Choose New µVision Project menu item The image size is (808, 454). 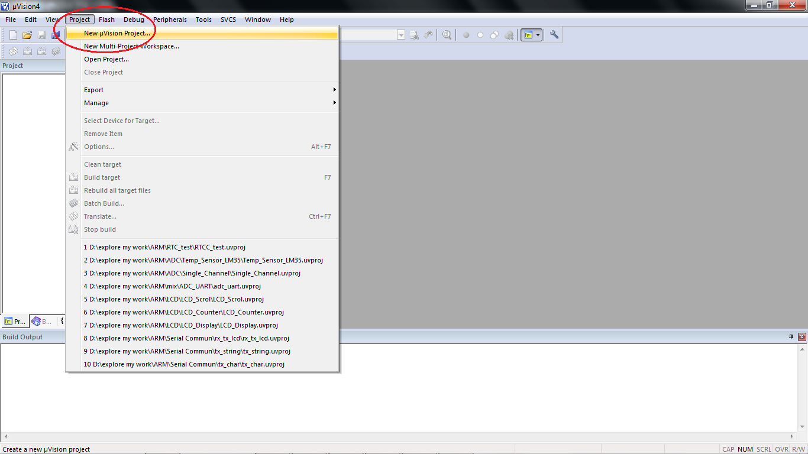click(202, 33)
